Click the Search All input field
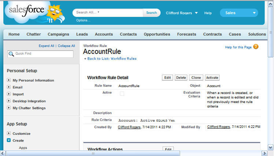 108,13
